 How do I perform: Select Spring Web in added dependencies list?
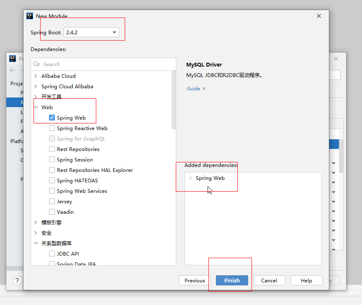210,178
